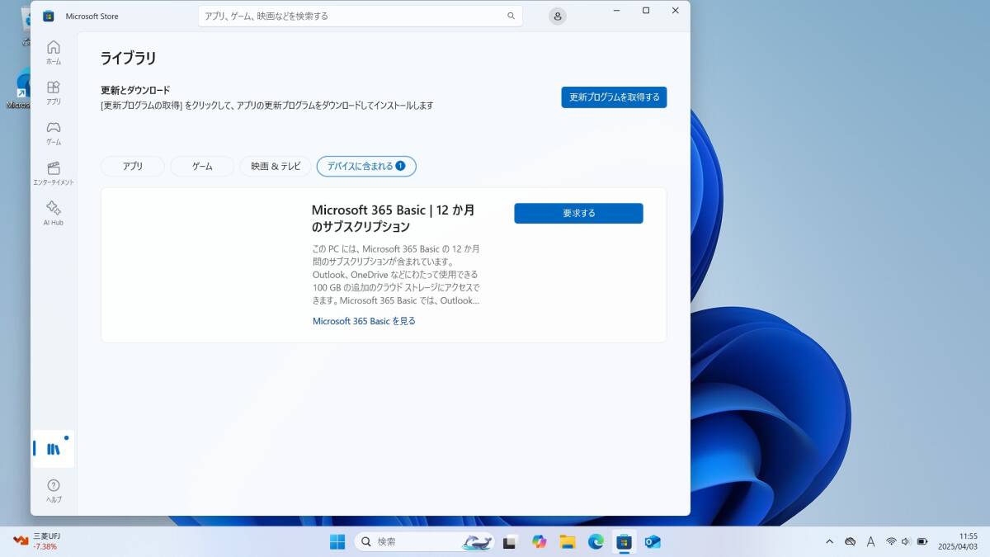This screenshot has height=557, width=990.
Task: Click the 更新とダウンロード heading text
Action: 135,90
